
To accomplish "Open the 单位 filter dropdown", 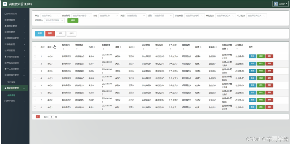I will (50, 16).
